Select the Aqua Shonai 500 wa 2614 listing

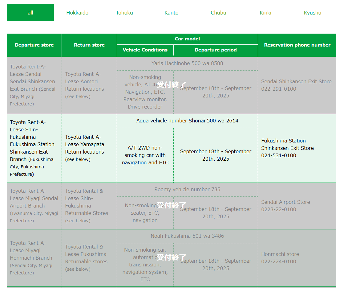pyautogui.click(x=187, y=120)
